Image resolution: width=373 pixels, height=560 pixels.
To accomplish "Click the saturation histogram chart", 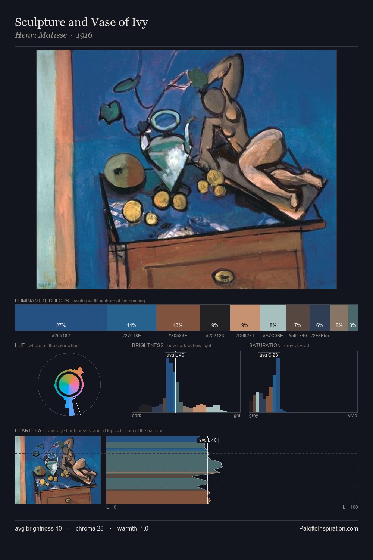I will pos(303,382).
